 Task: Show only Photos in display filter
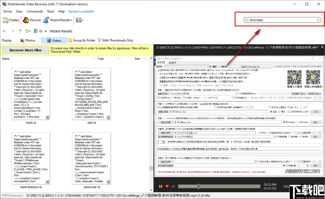28,40
